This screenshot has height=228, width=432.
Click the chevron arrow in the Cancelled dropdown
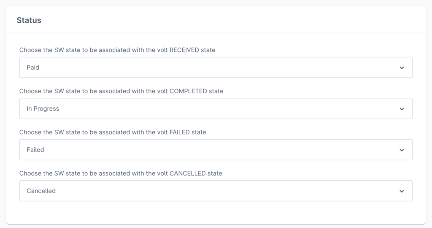click(402, 191)
